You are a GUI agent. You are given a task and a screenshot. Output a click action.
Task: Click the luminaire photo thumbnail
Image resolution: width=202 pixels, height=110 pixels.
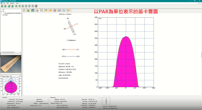point(11,64)
